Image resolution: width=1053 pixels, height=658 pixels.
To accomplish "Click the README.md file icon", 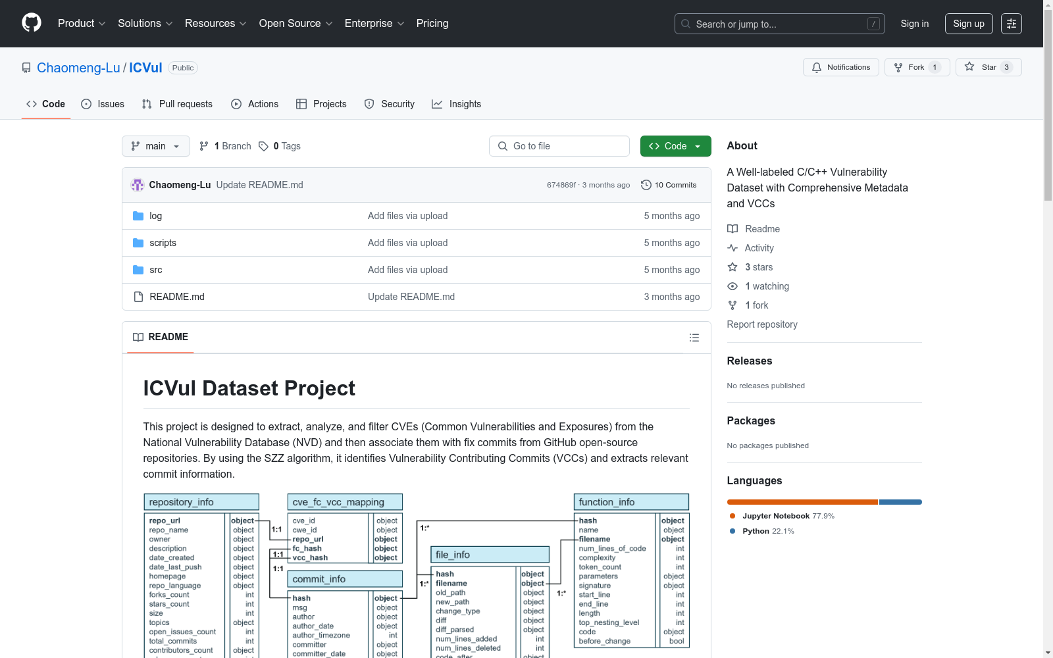I will (138, 297).
